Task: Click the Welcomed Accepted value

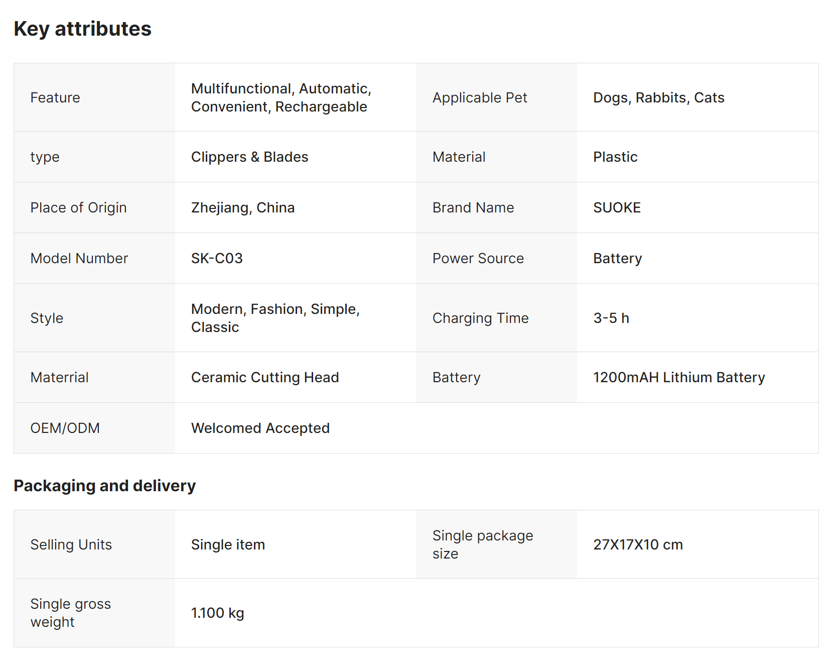Action: pyautogui.click(x=260, y=428)
